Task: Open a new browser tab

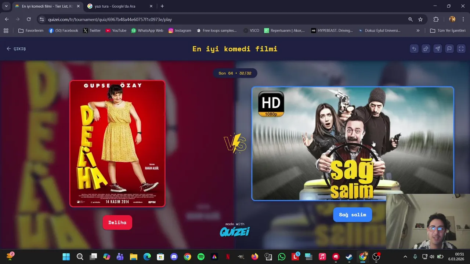Action: pos(162,6)
